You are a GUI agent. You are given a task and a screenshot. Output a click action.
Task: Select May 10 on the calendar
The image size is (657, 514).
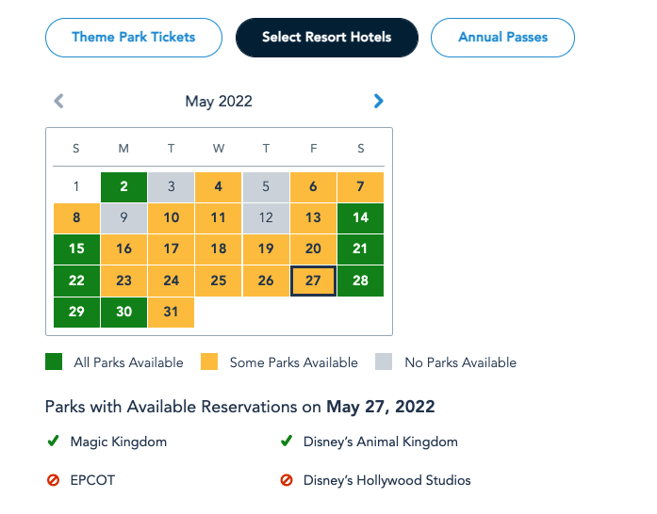(x=171, y=217)
